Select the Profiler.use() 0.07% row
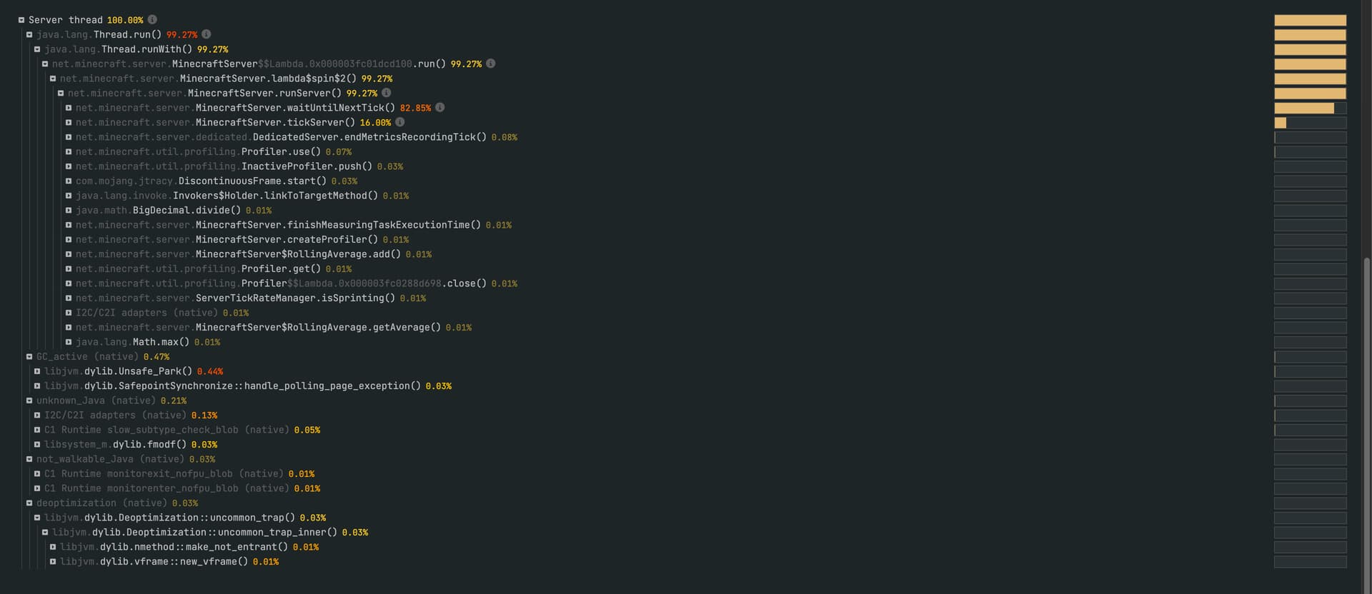Viewport: 1372px width, 594px height. tap(280, 152)
